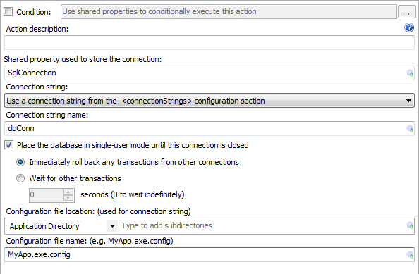Increase the seconds spinner value
This screenshot has width=419, height=274.
tap(68, 192)
